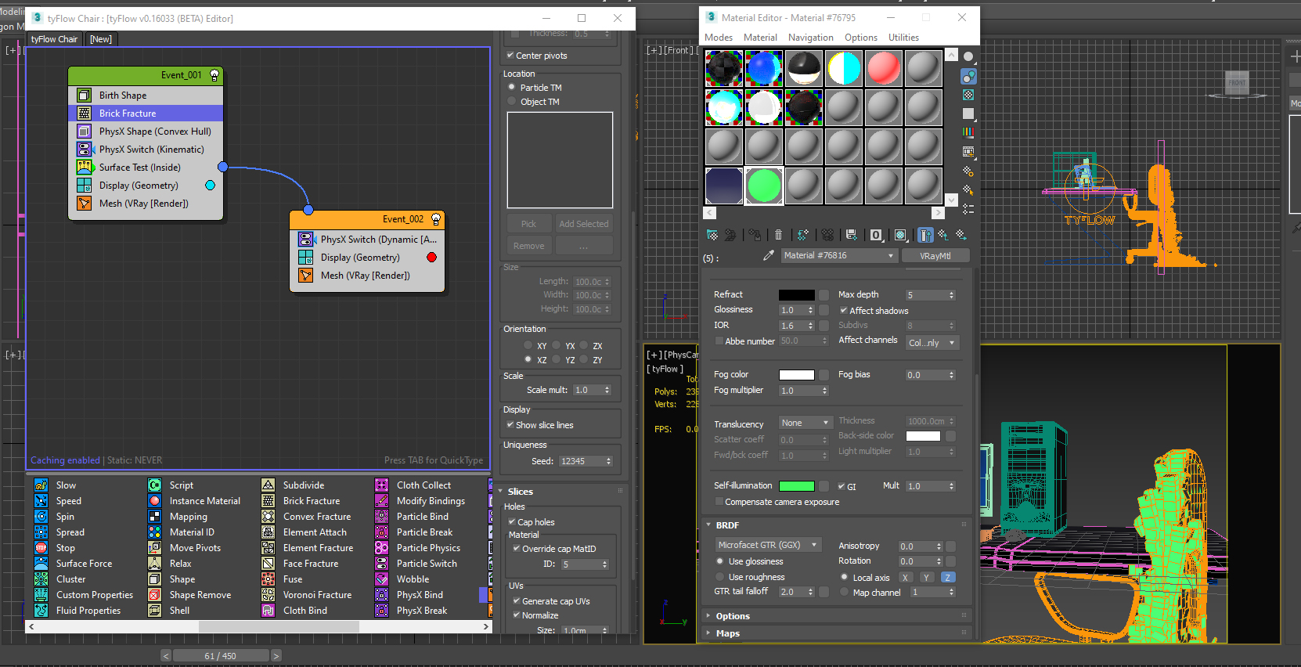
Task: Click Z local axis button
Action: tap(947, 578)
